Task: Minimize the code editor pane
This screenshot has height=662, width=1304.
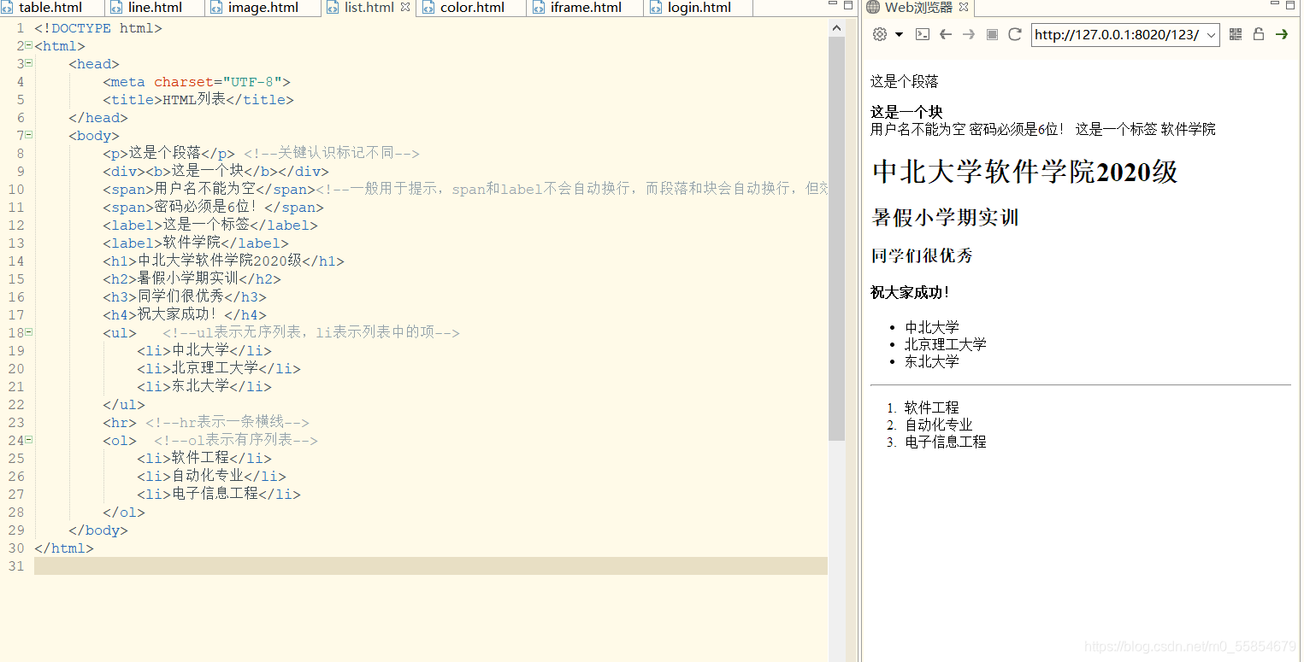Action: pos(834,4)
